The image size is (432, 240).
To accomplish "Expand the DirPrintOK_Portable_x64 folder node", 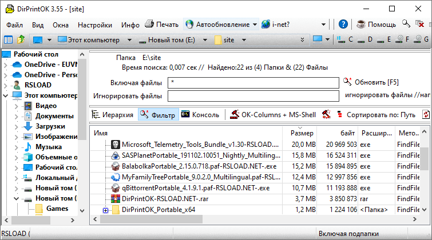I will coord(105,210).
